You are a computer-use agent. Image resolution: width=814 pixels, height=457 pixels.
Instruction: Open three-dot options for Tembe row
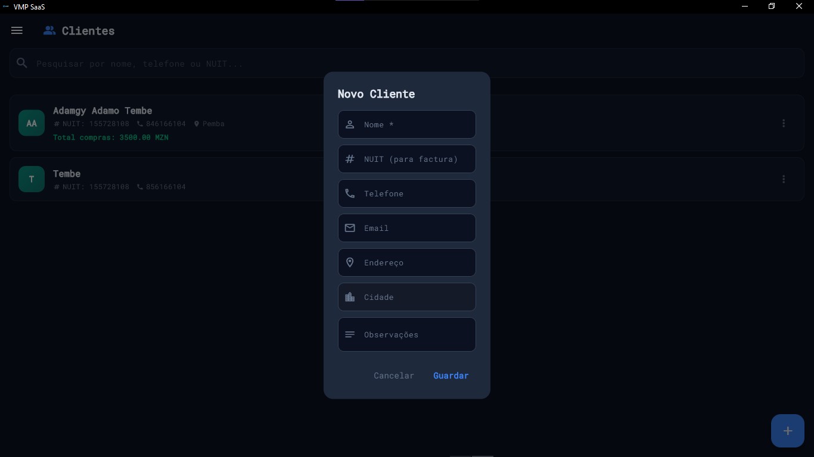[x=784, y=179]
